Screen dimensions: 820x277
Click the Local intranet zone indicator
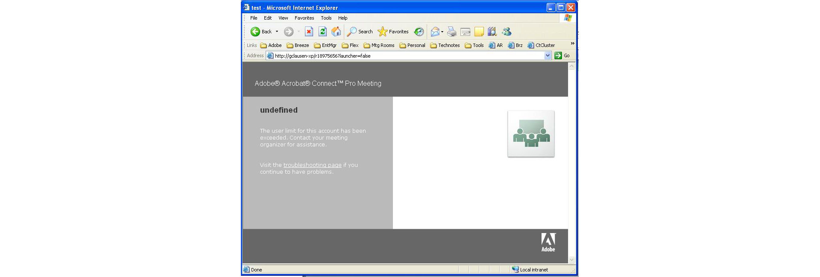[530, 270]
